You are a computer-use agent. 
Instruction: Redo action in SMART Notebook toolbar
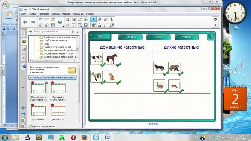tap(47, 19)
